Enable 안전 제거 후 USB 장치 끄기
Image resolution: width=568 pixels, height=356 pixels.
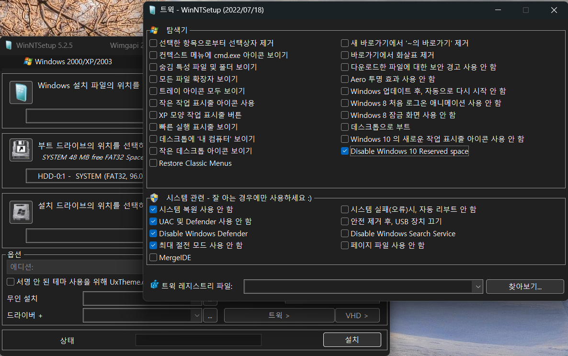345,221
